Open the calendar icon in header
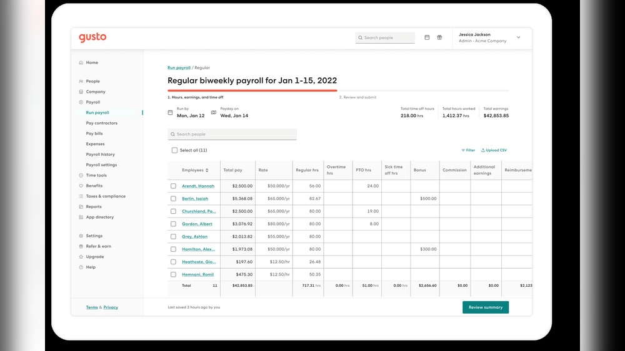Screen dimensions: 625x351 [x=427, y=37]
